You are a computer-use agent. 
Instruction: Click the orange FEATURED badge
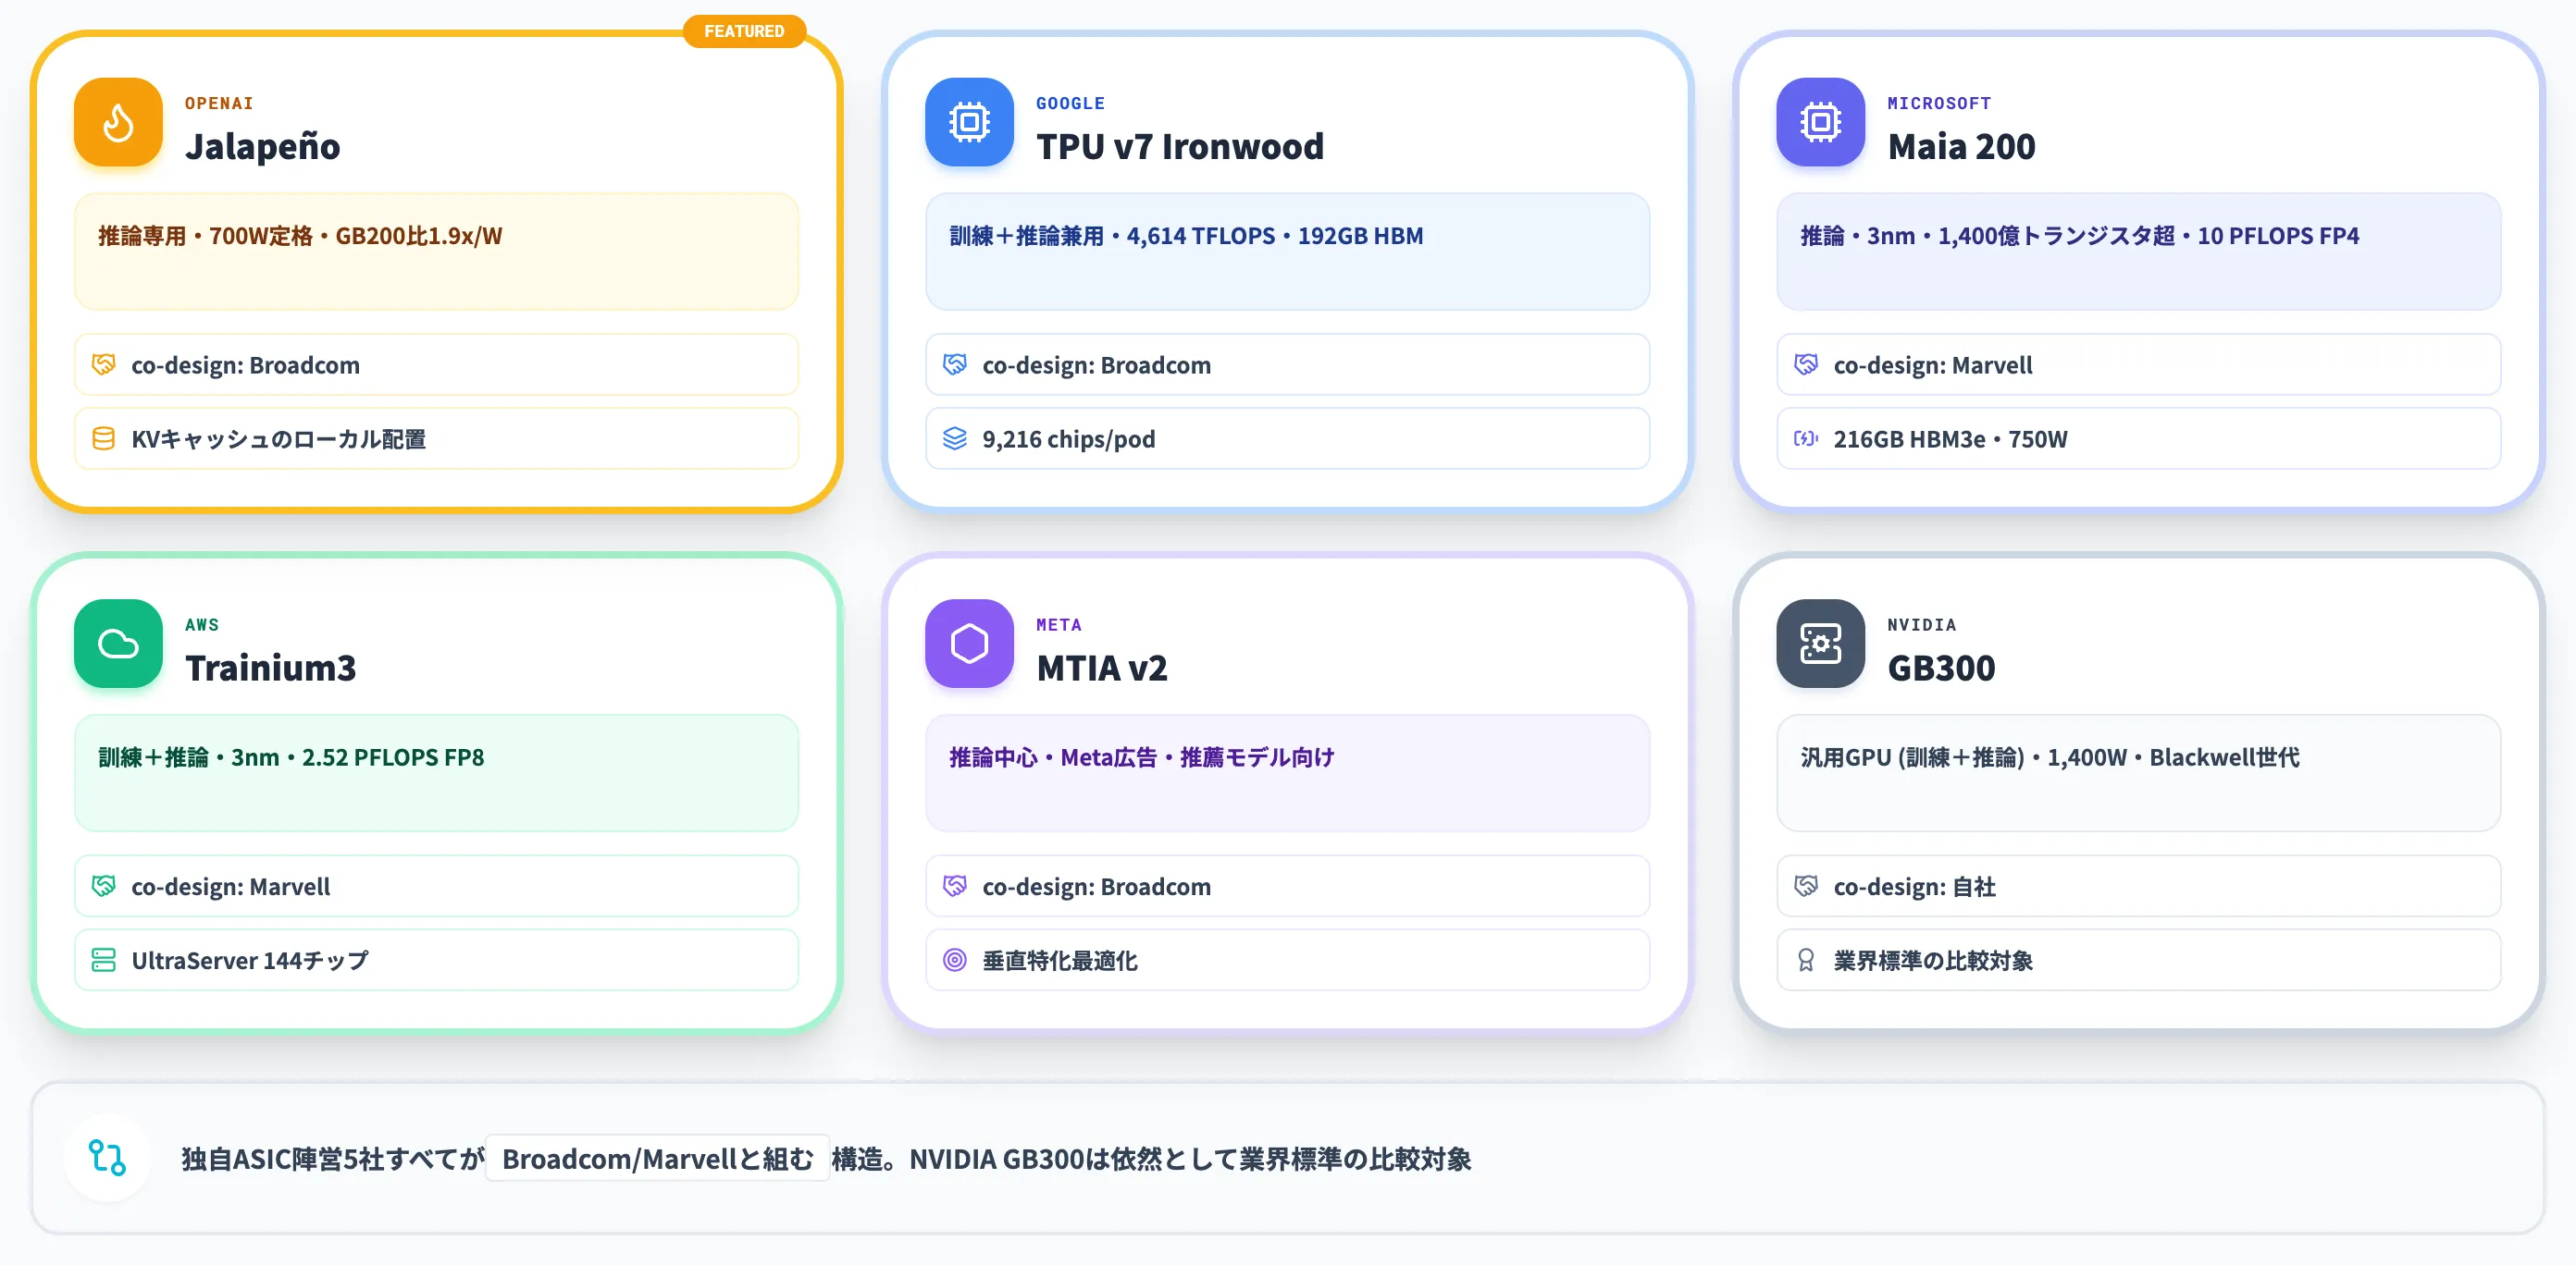tap(744, 31)
